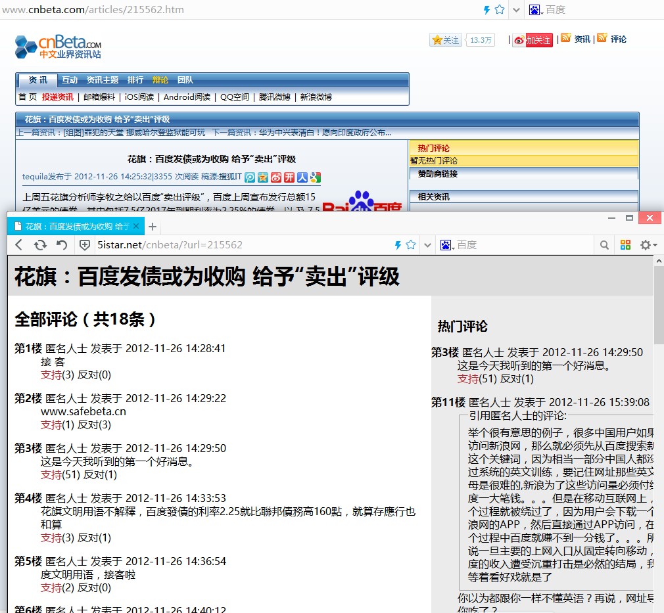The width and height of the screenshot is (664, 613).
Task: Share the article to Tencent Weibo icon
Action: pyautogui.click(x=250, y=177)
